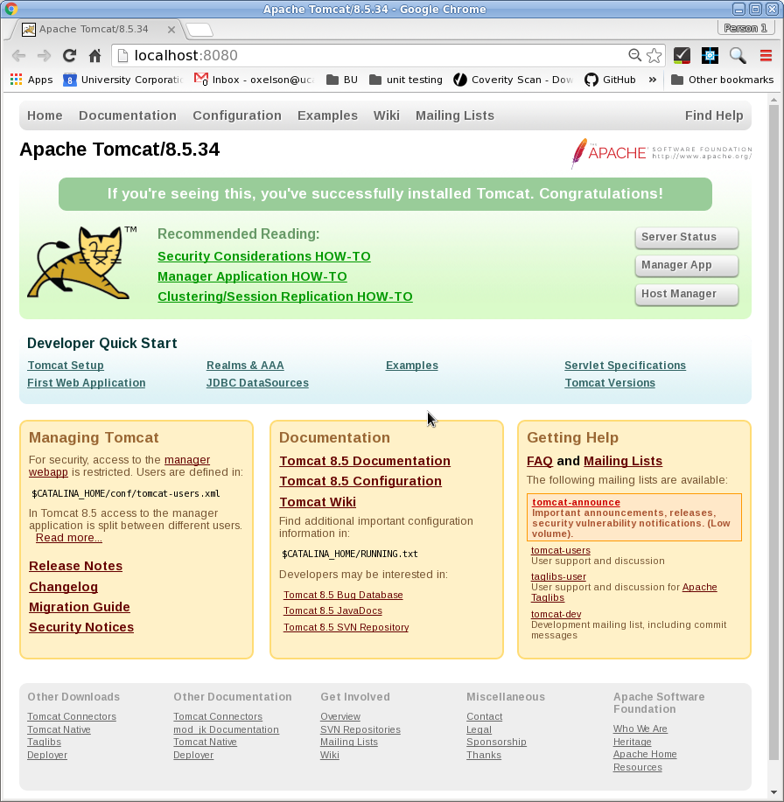Click the Manager App button
This screenshot has height=802, width=784.
click(x=686, y=265)
